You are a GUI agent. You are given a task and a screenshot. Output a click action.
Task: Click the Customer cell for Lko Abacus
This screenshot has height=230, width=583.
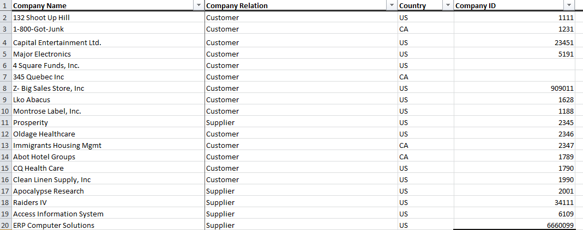point(301,100)
